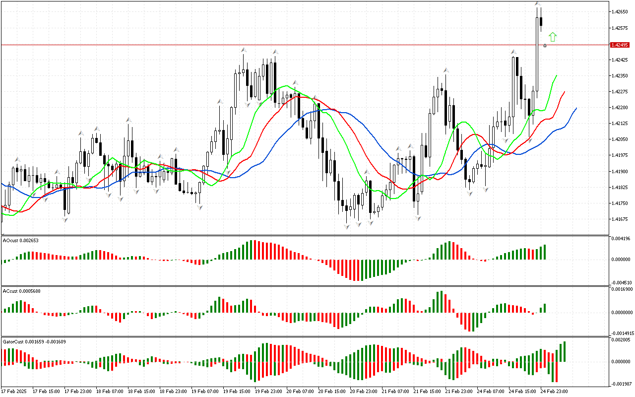
Task: Click the 24 Feb 07:00 time label
Action: (491, 392)
